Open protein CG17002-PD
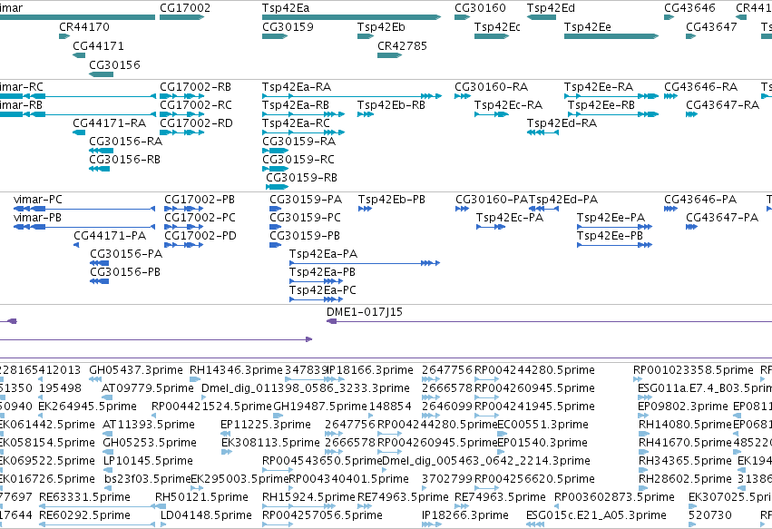The image size is (772, 529). [200, 236]
